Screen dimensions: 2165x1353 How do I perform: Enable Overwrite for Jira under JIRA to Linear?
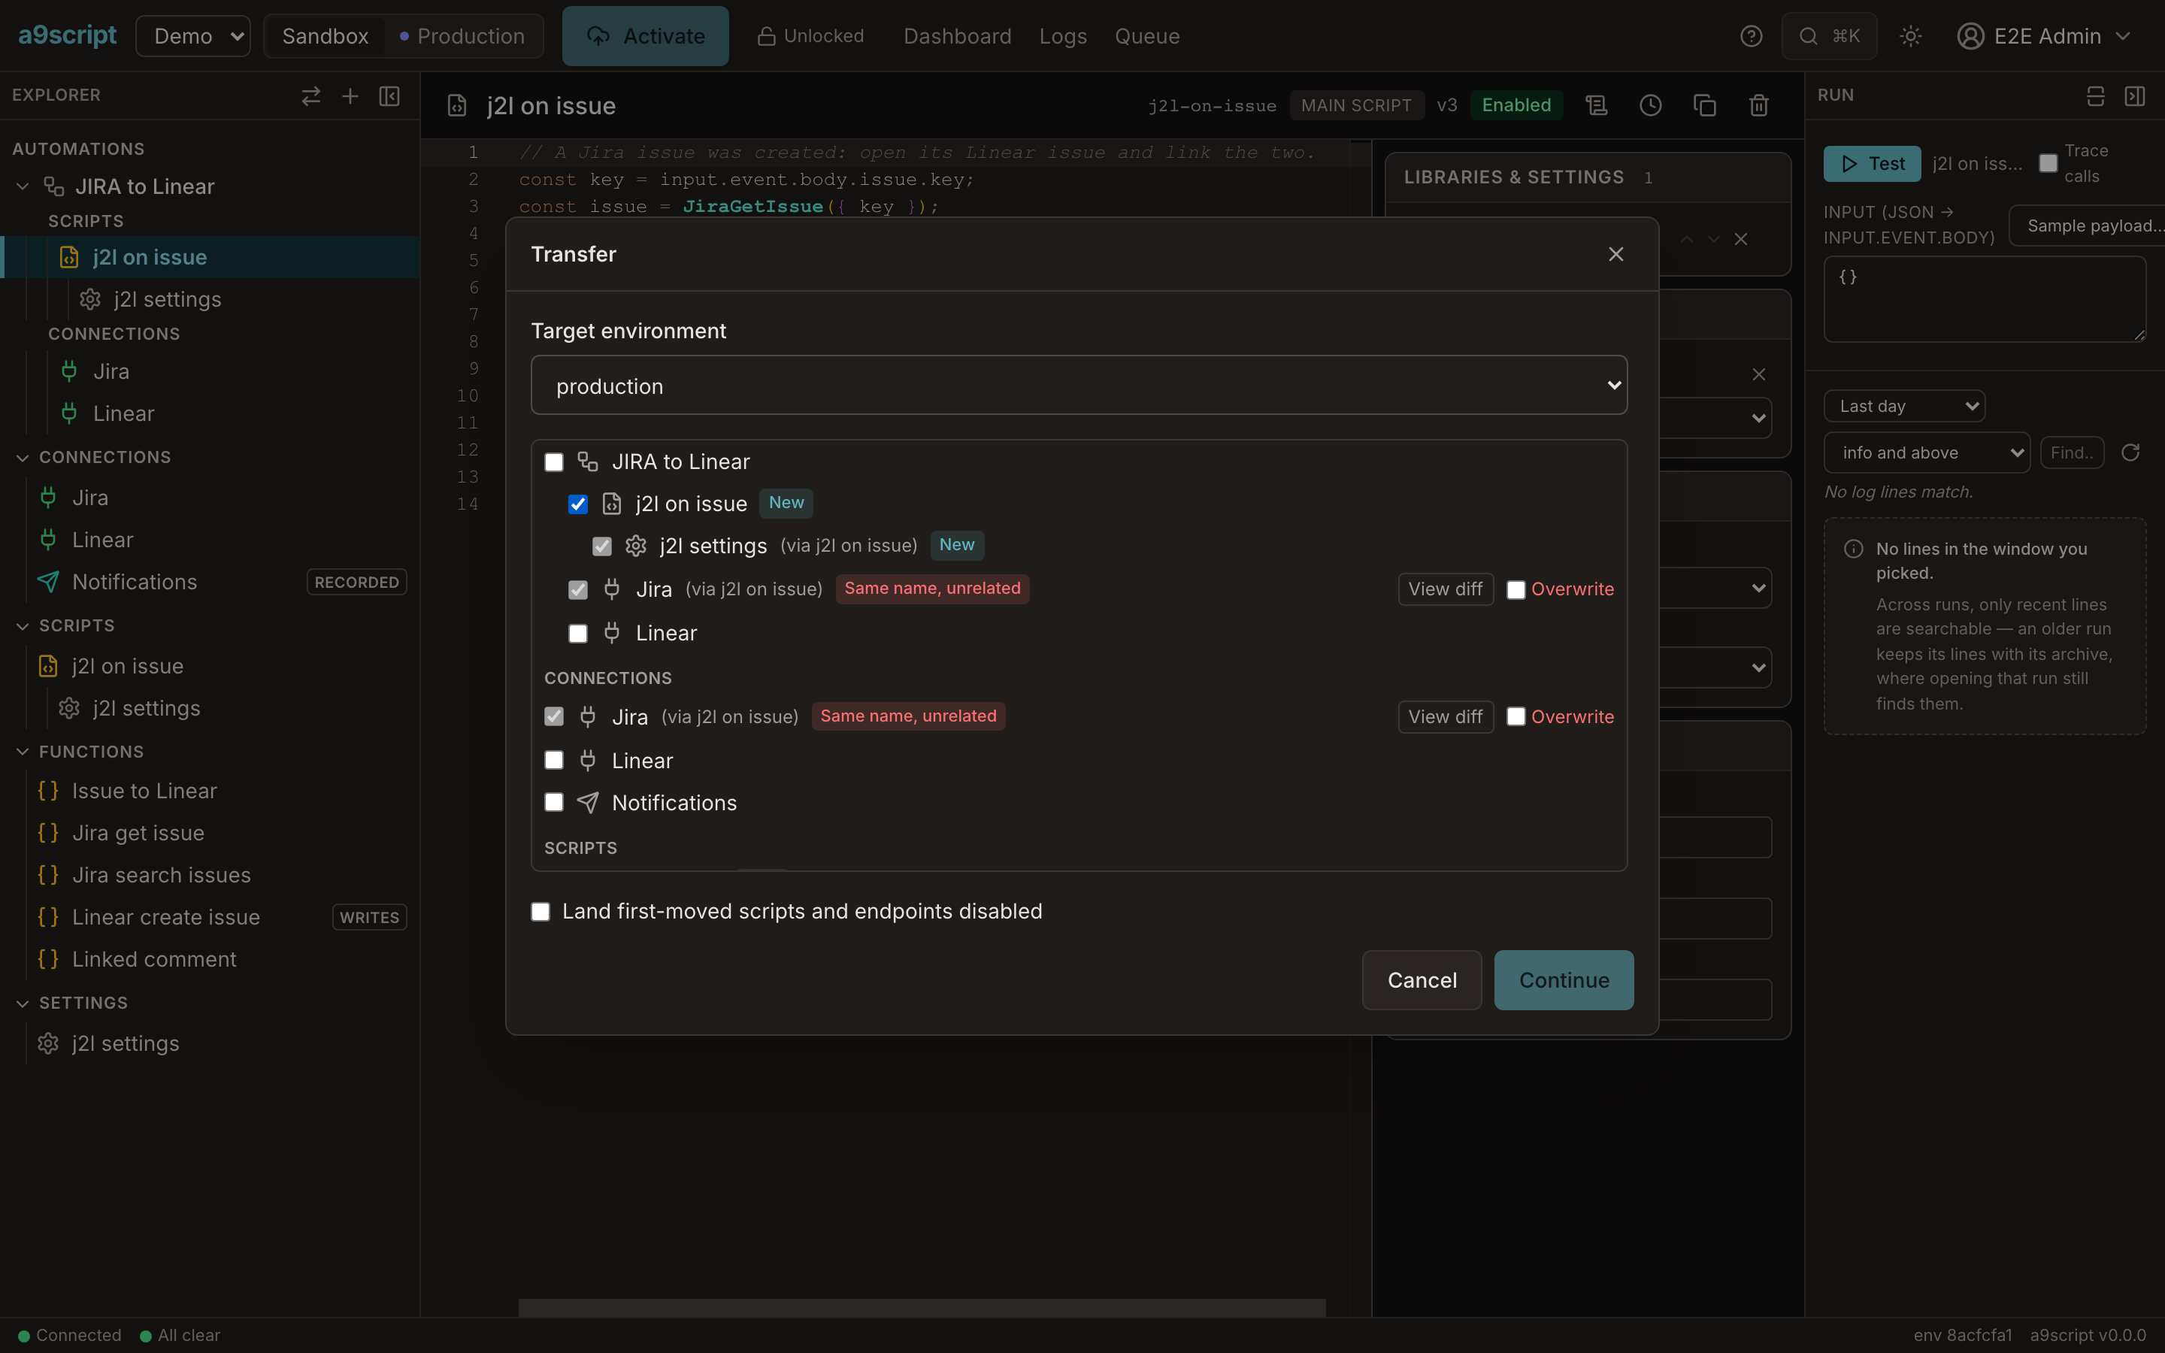(x=1515, y=590)
